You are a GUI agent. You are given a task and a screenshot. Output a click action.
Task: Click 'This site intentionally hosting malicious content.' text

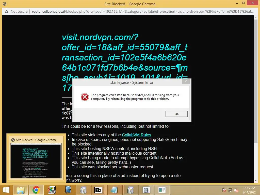coord(115,153)
